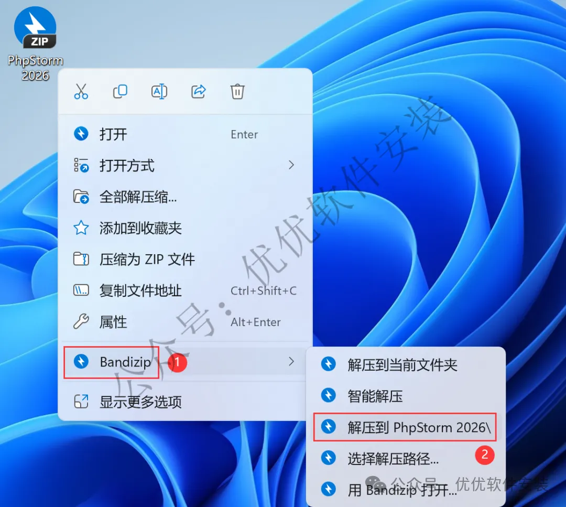Click the Delete trash can icon
Viewport: 566px width, 507px height.
[x=237, y=91]
